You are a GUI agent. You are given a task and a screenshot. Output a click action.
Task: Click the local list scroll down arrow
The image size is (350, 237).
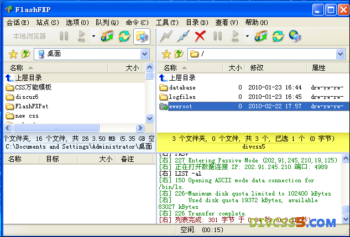pos(149,118)
